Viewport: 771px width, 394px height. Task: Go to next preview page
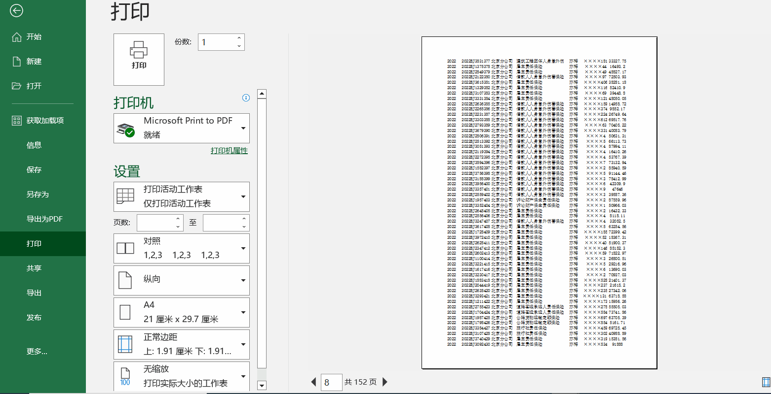pos(385,382)
